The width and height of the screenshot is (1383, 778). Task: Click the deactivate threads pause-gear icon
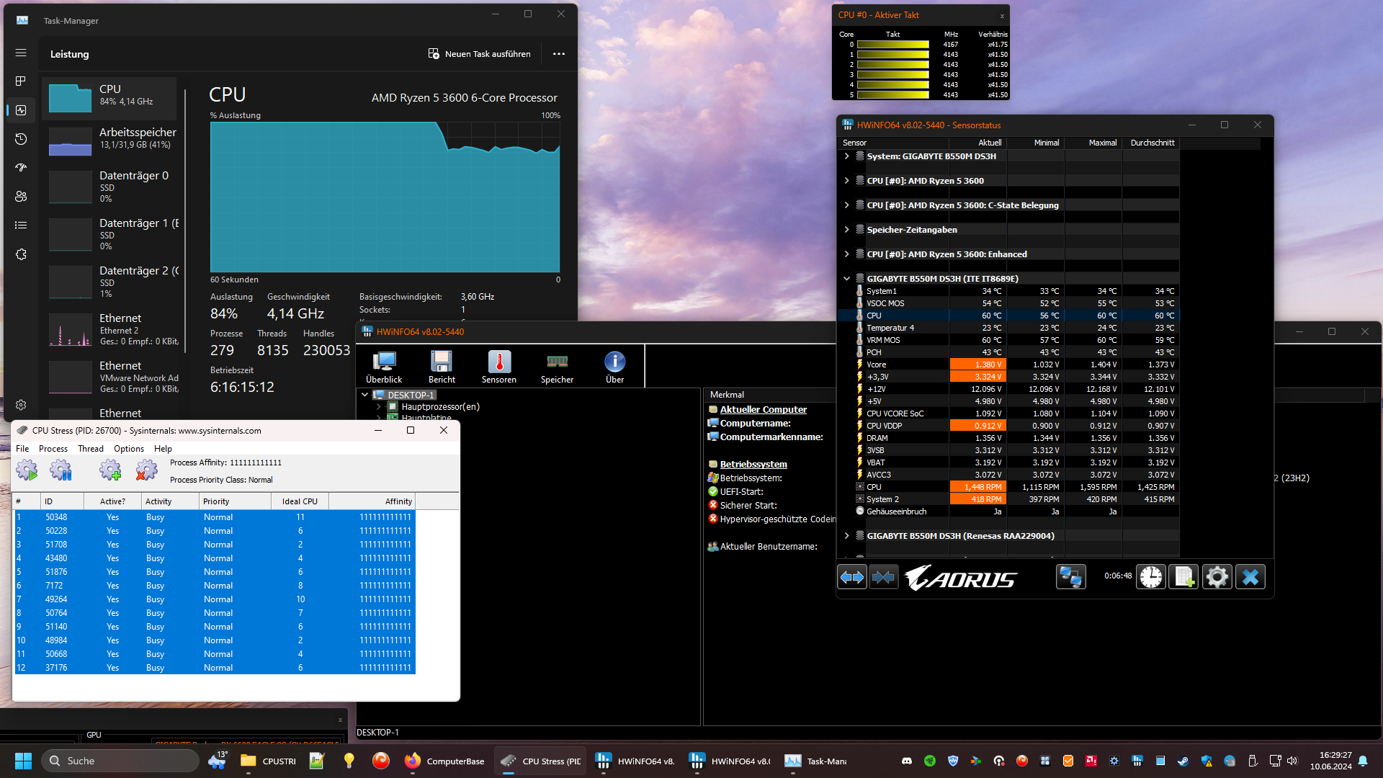(x=61, y=471)
